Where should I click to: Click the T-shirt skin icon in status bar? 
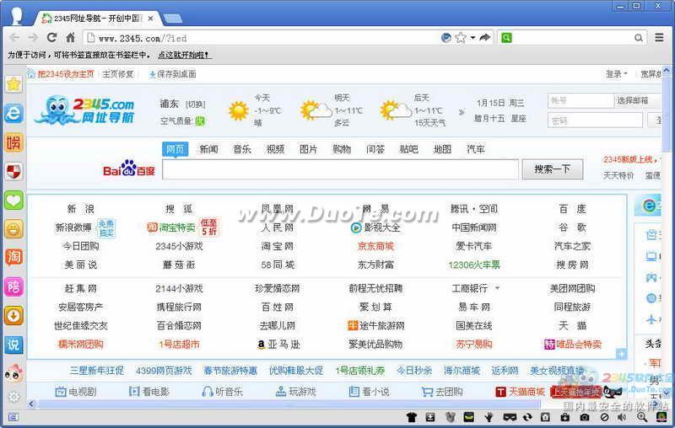coord(412,417)
